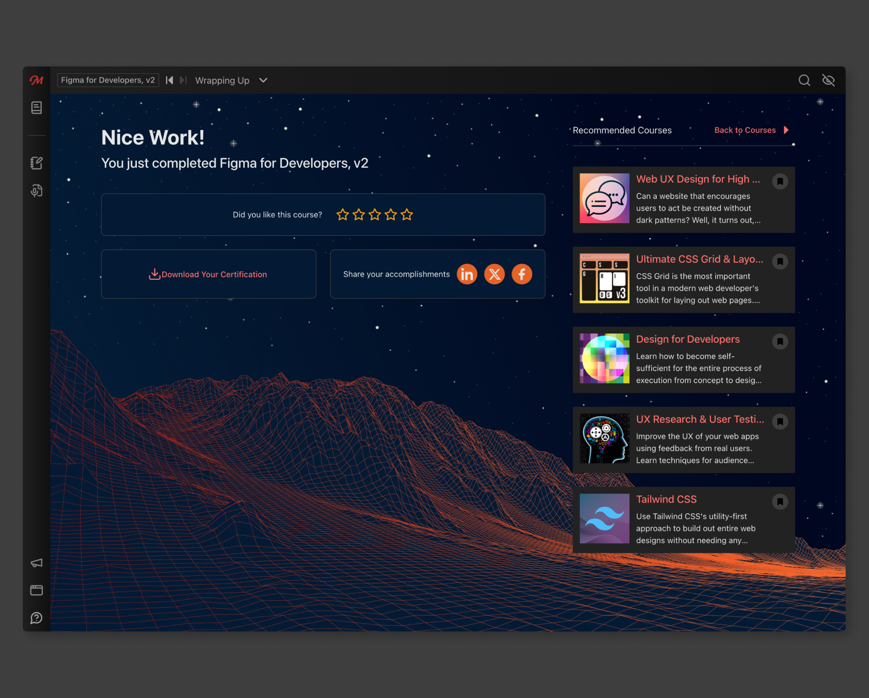Image resolution: width=869 pixels, height=698 pixels.
Task: Open the Web UX Design course thumbnail
Action: (604, 199)
